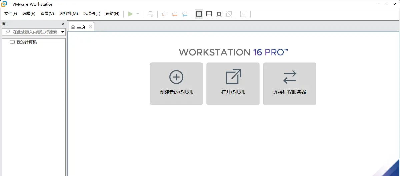Open the power options dropdown arrow
Viewport: 400px width, 176px height.
(138, 14)
